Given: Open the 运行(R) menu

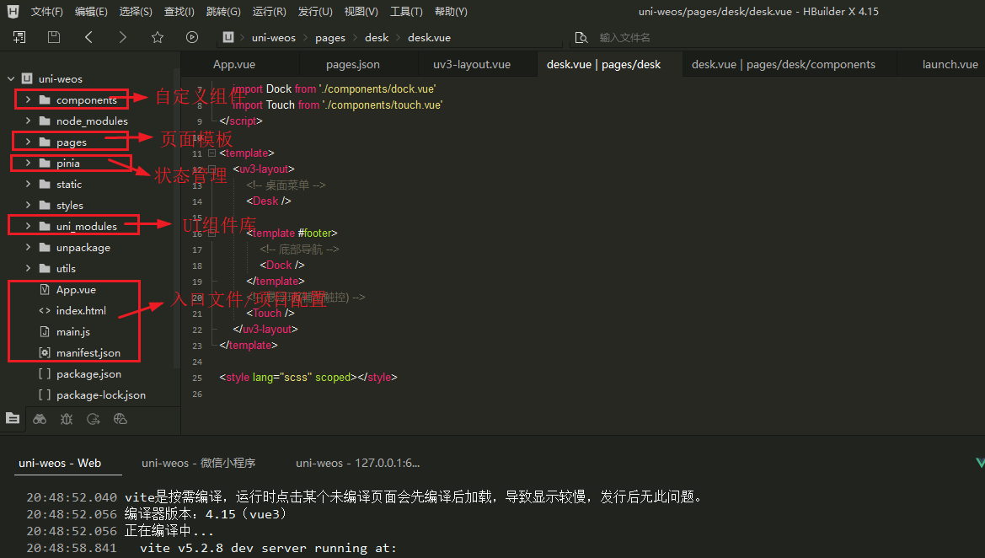Looking at the screenshot, I should pyautogui.click(x=270, y=11).
